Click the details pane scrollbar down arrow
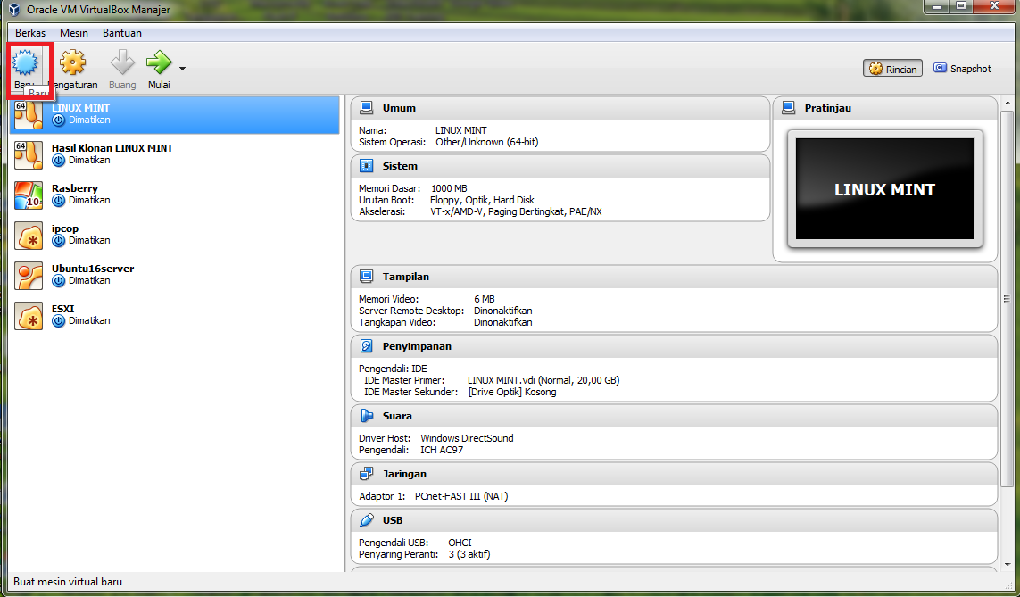This screenshot has height=597, width=1020. click(x=1007, y=565)
